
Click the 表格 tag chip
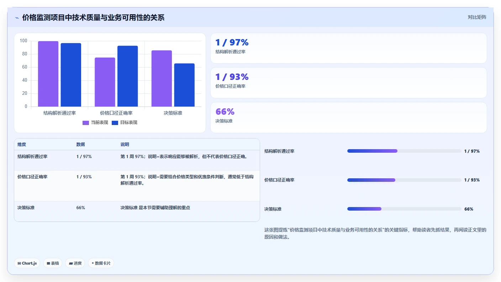53,263
